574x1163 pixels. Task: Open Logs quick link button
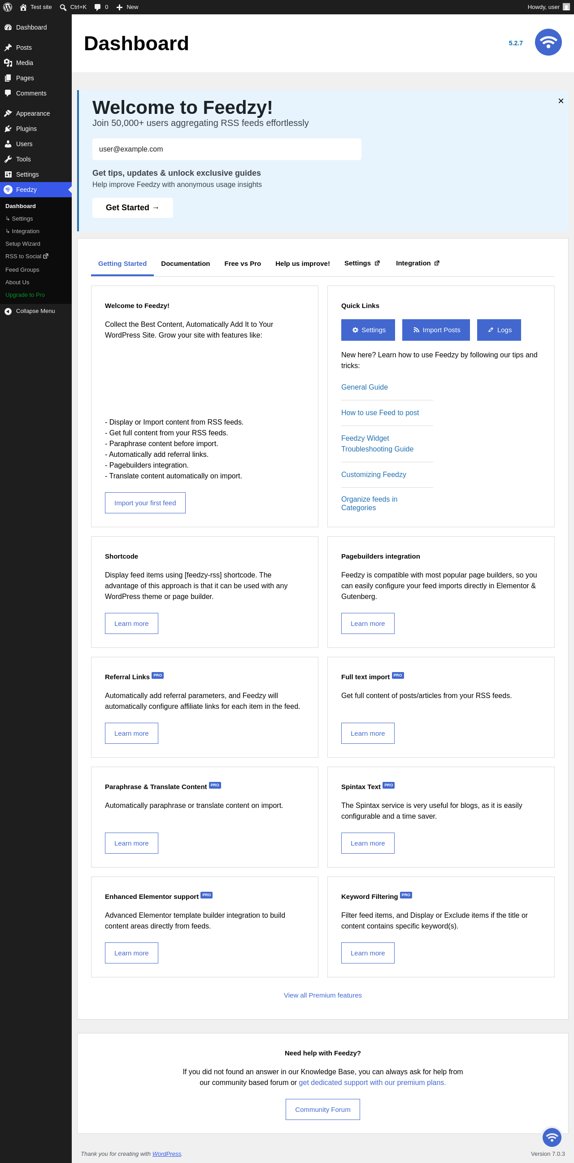coord(499,330)
